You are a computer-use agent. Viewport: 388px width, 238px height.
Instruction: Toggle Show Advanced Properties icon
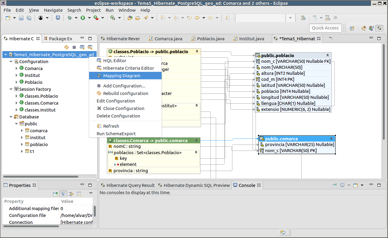pyautogui.click(x=71, y=194)
